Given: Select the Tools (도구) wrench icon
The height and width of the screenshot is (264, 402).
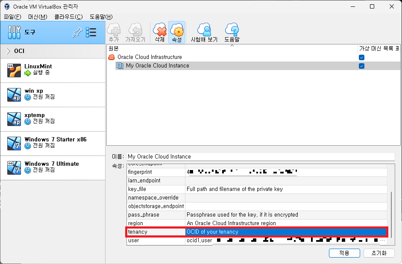Looking at the screenshot, I should 14,32.
